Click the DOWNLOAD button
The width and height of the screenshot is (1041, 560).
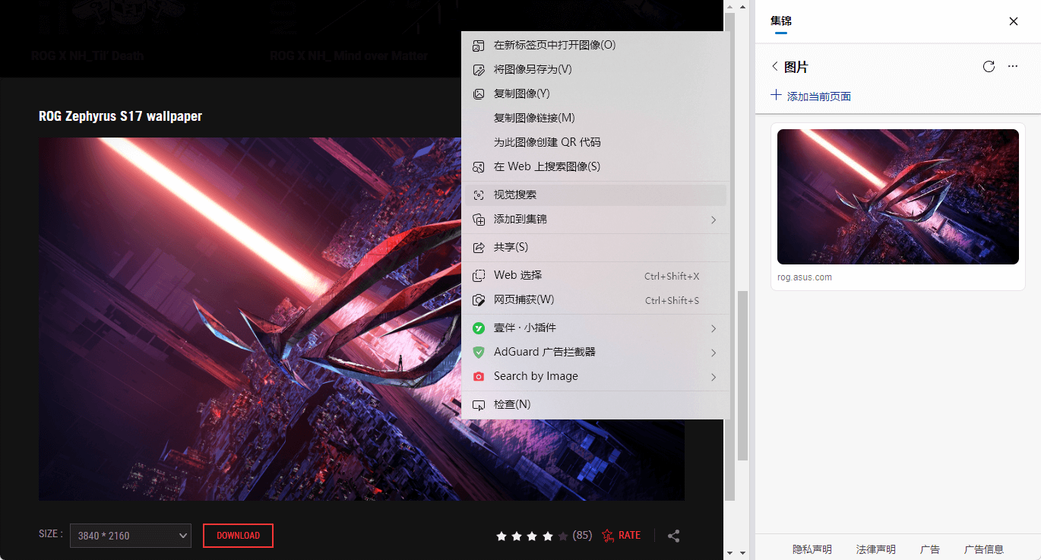click(x=238, y=536)
